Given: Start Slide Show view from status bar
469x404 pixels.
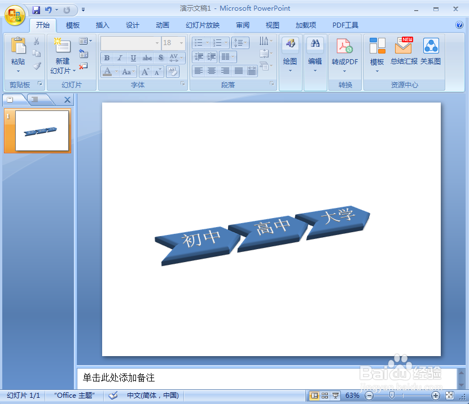Looking at the screenshot, I should (x=335, y=396).
